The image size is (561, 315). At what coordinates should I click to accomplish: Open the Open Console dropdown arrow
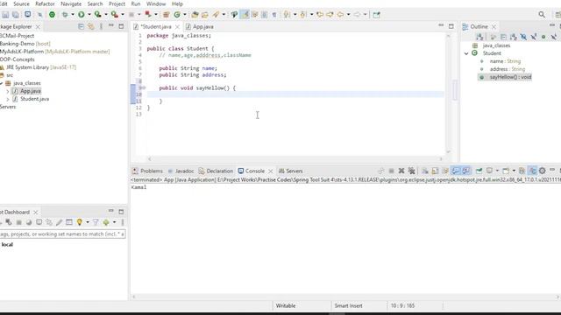click(514, 171)
